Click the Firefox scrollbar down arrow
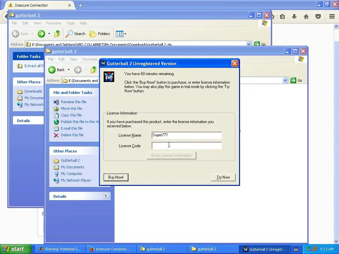 tap(336, 241)
